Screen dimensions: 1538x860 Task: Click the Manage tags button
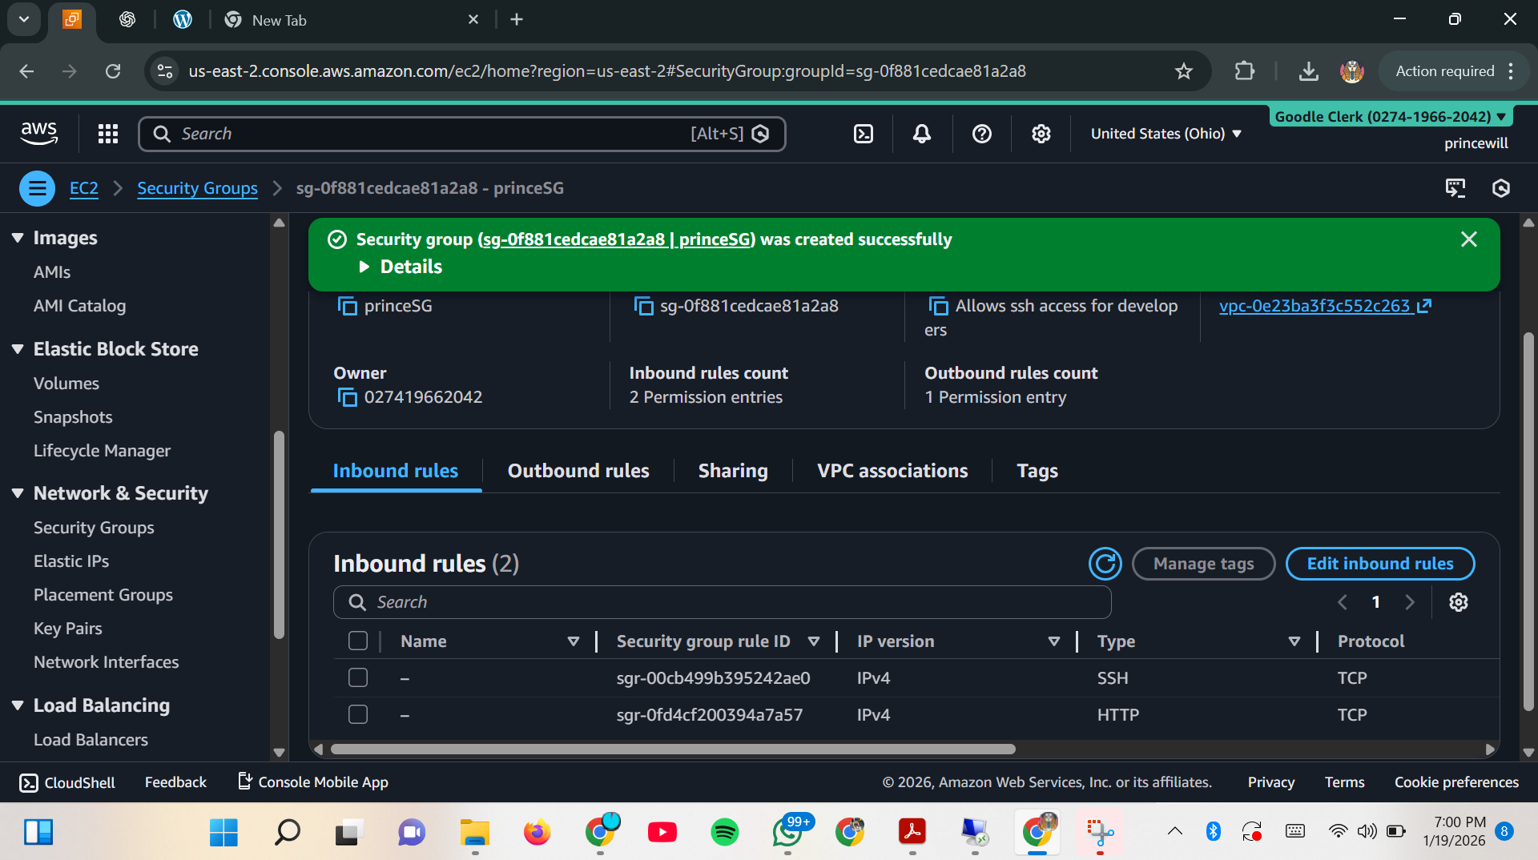tap(1203, 564)
